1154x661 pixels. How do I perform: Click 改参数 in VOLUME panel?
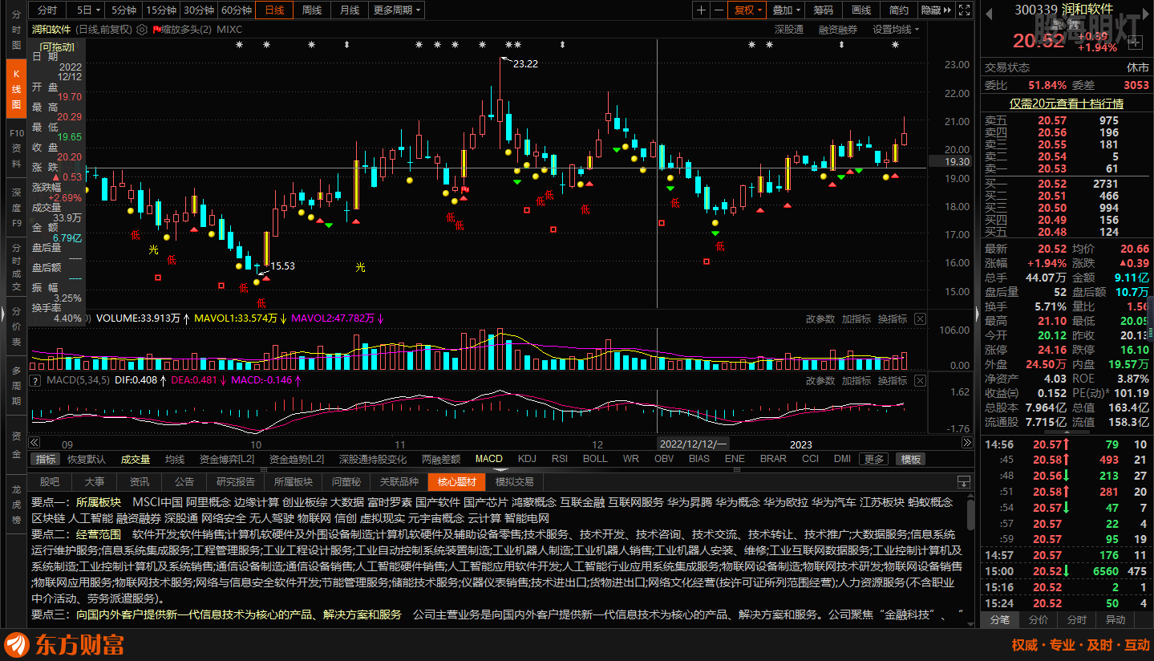click(820, 319)
